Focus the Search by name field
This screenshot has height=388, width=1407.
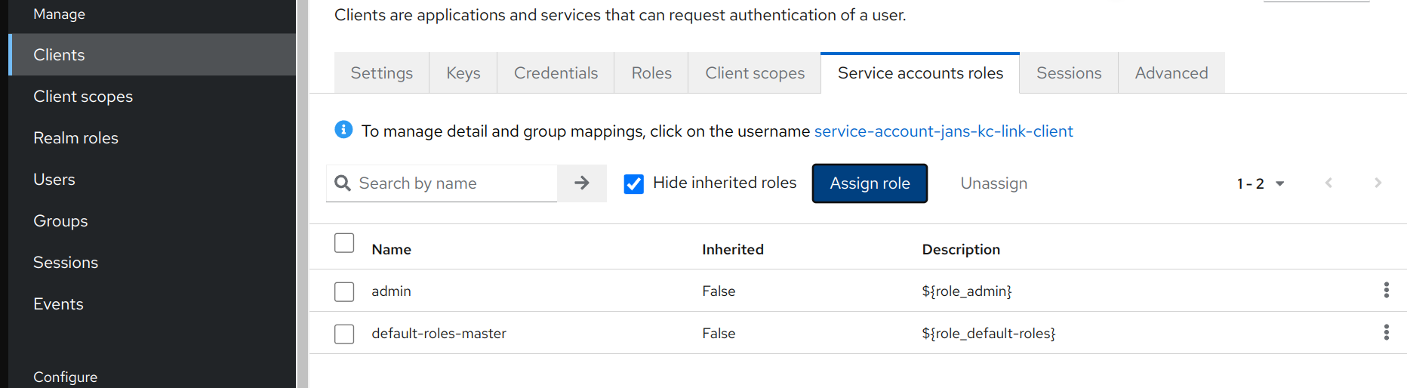coord(453,183)
